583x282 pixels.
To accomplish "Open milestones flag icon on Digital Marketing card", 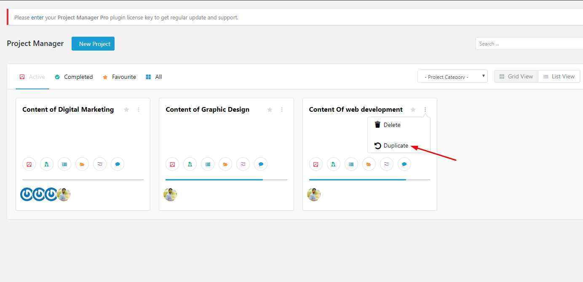I will [100, 164].
